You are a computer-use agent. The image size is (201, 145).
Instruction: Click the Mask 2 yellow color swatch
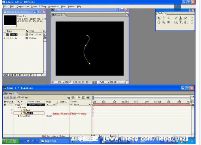(24, 113)
